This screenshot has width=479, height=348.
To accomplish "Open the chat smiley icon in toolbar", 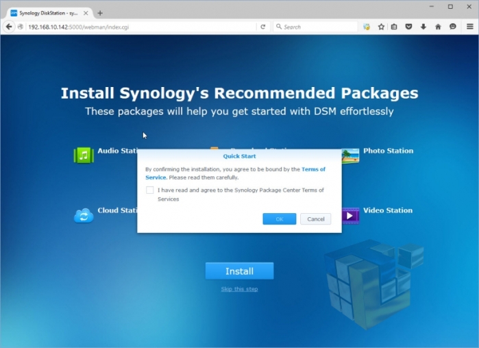I will tap(453, 27).
